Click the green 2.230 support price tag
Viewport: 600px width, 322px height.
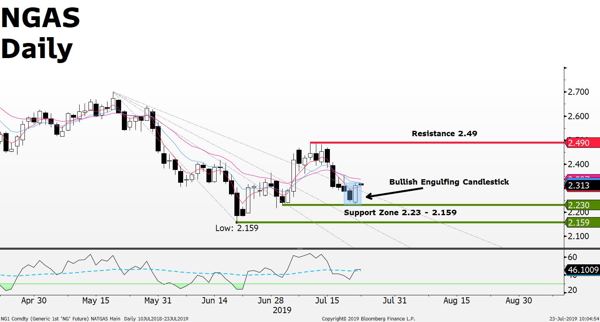point(581,205)
